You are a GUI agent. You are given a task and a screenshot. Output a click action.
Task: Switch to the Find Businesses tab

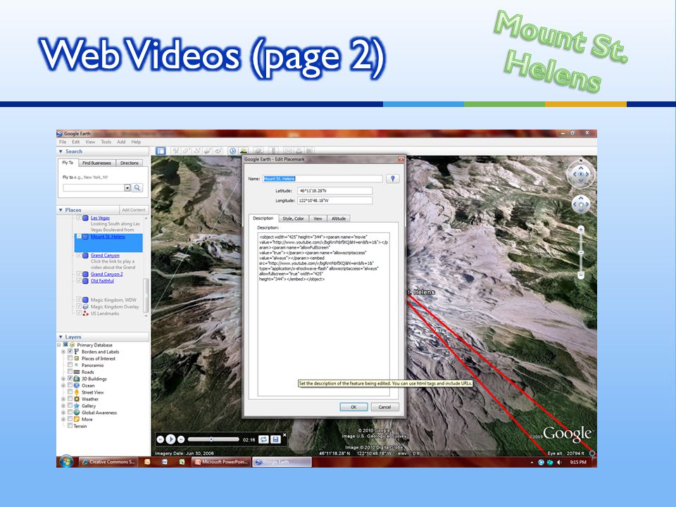(x=96, y=163)
